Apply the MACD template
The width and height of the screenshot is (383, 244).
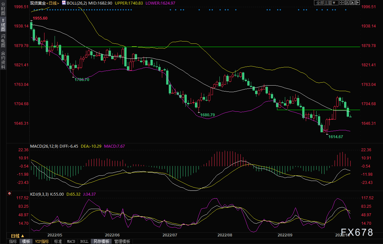pyautogui.click(x=71, y=241)
